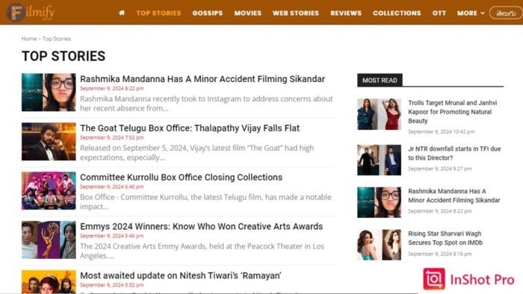Click 'September 9, 2024 5:32 pm' date text
Viewport: 523px width, 294px height.
pos(112,285)
